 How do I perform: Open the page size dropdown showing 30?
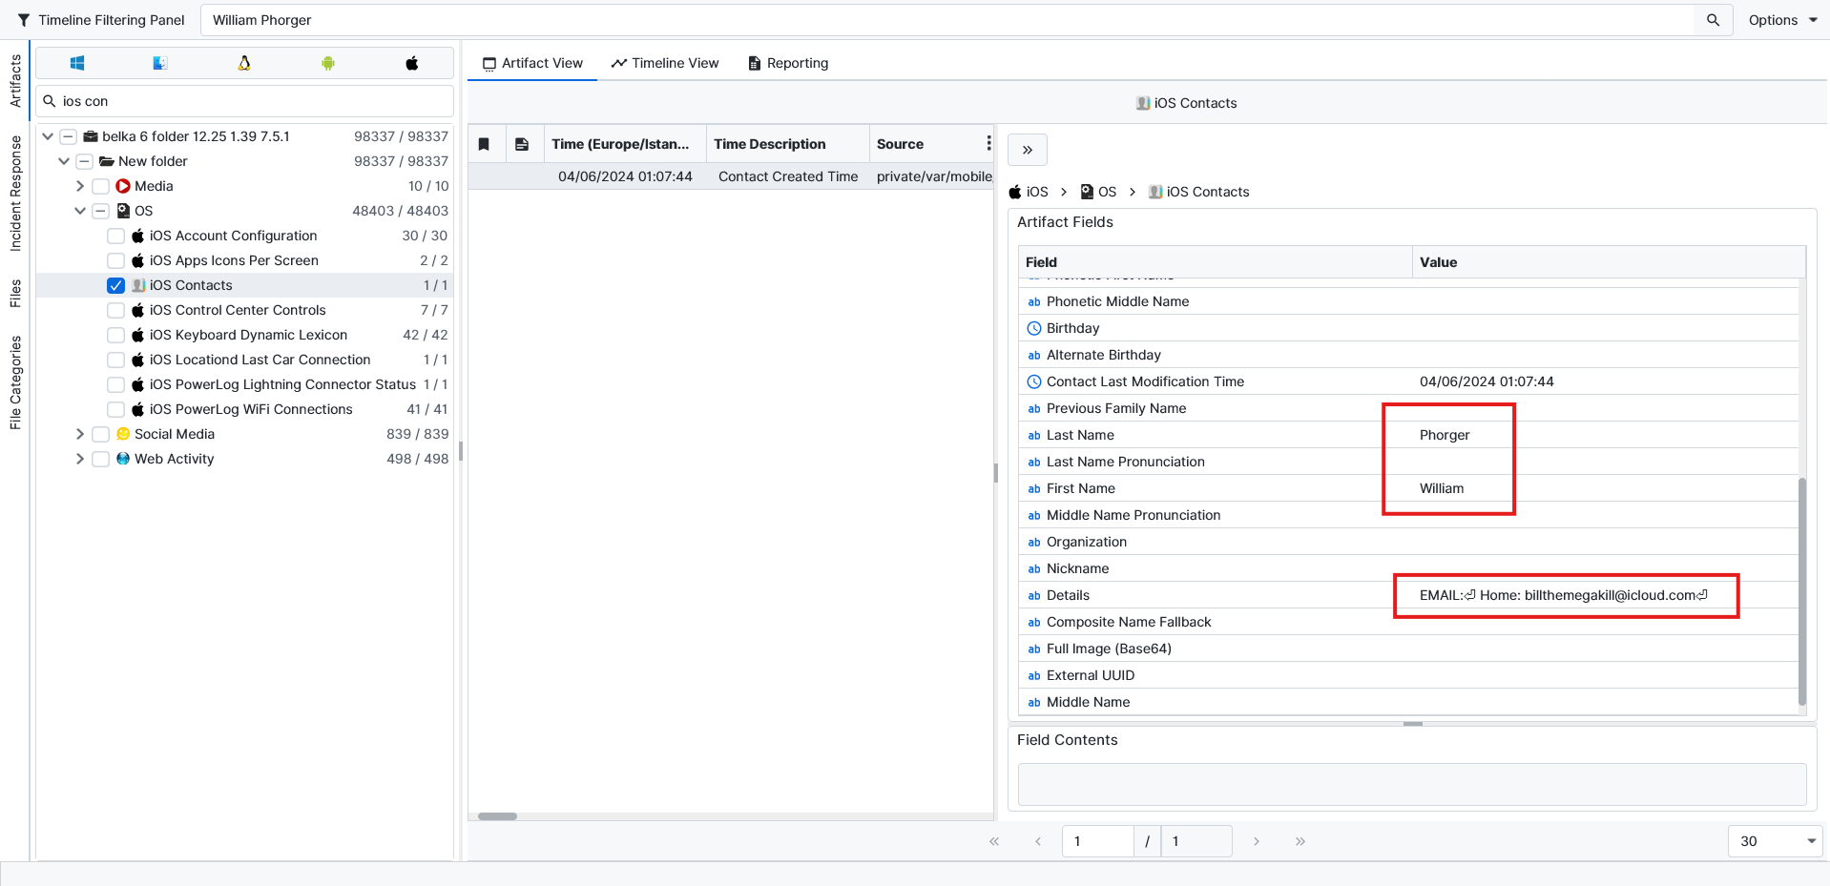[x=1775, y=841]
